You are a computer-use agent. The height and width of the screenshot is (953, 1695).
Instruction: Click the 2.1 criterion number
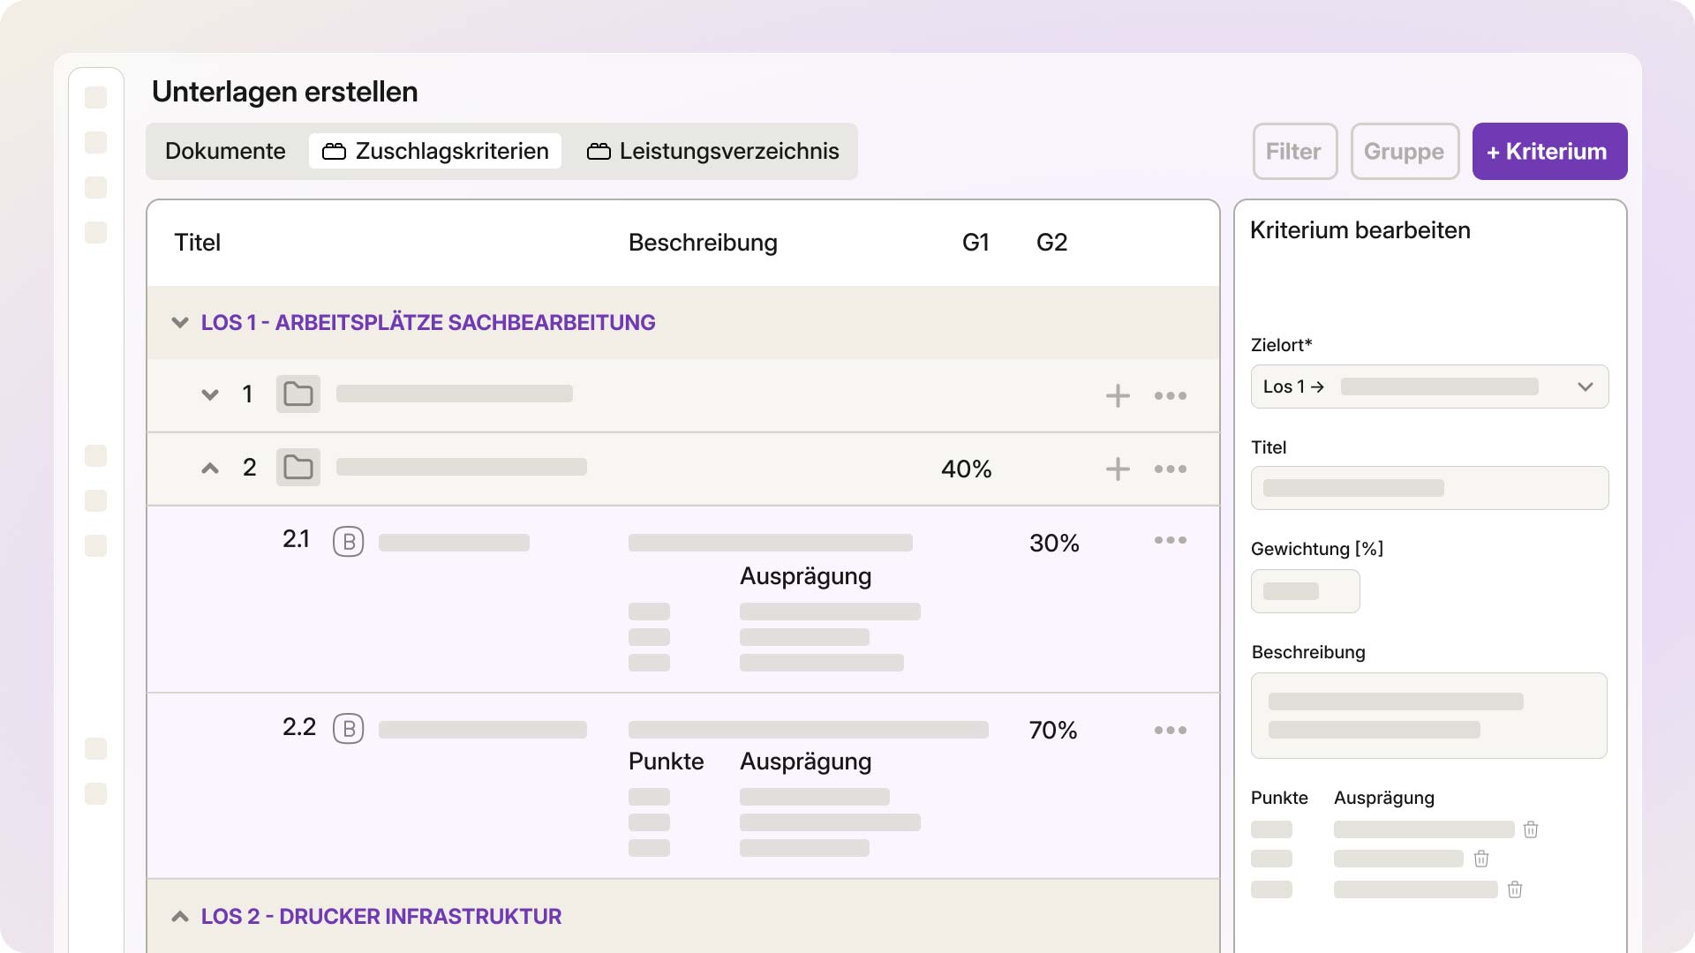tap(296, 539)
